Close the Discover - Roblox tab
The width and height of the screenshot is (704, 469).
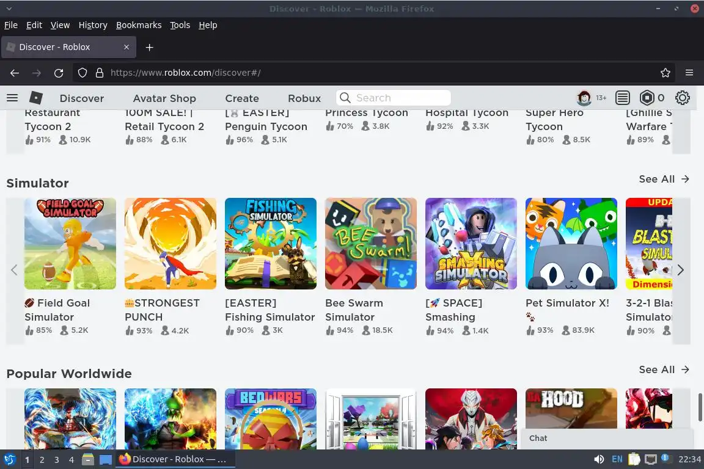pyautogui.click(x=127, y=47)
